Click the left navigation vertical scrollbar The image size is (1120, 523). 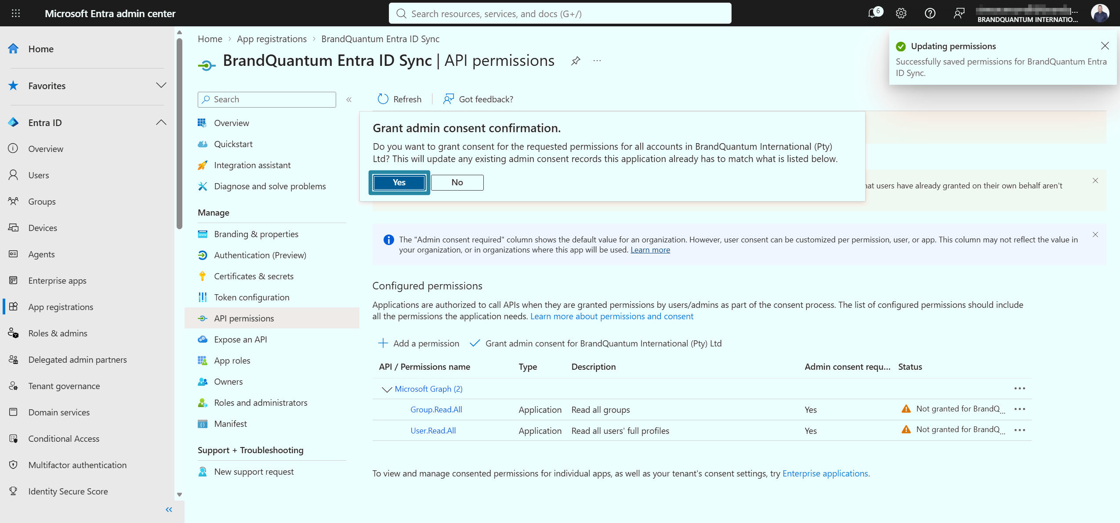click(179, 133)
